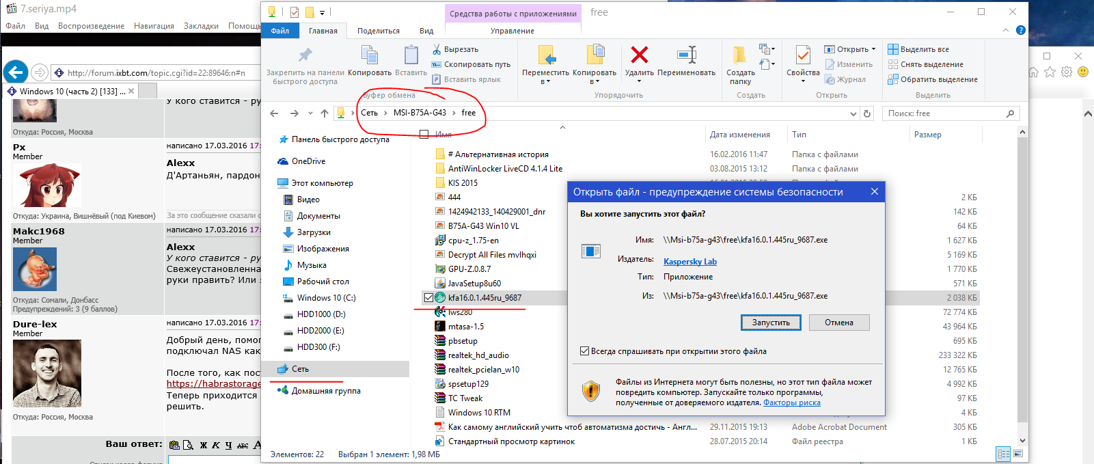The width and height of the screenshot is (1094, 464).
Task: Open Воспроизведение menu in the player
Action: [x=91, y=26]
